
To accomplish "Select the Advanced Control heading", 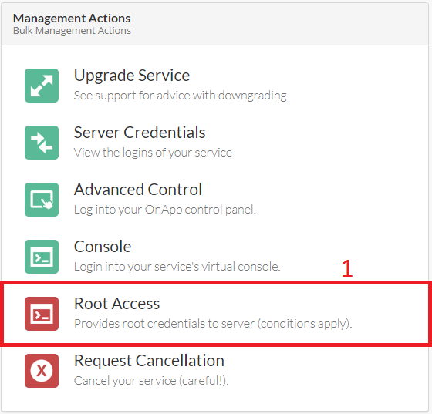I will (x=138, y=190).
